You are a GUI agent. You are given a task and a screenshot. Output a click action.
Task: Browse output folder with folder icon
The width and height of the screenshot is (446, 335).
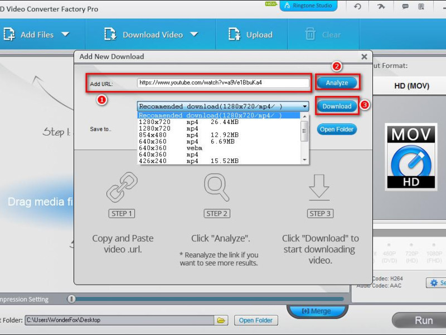point(221,320)
